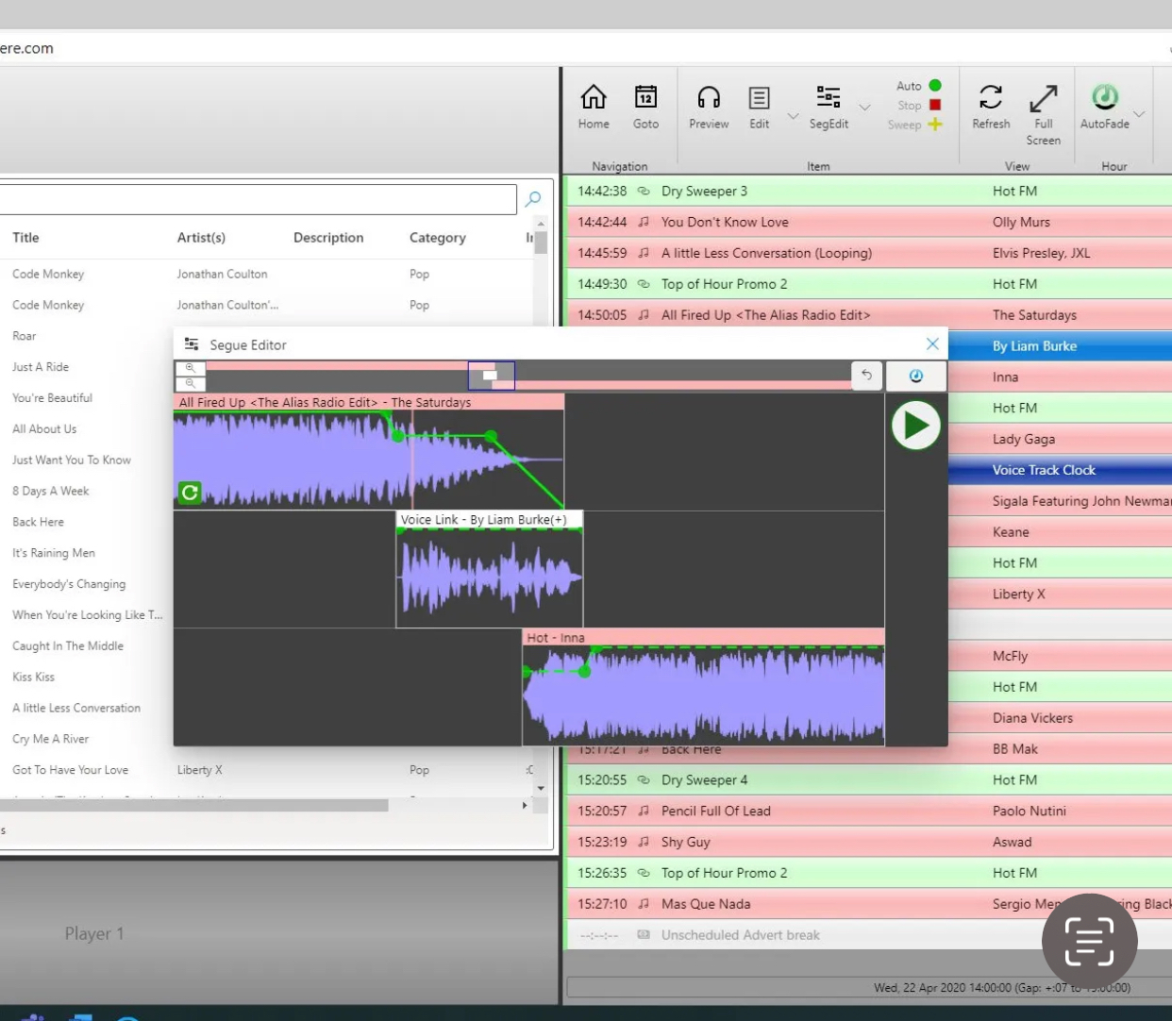Toggle the green loop icon on first track
The width and height of the screenshot is (1172, 1021).
(x=190, y=492)
